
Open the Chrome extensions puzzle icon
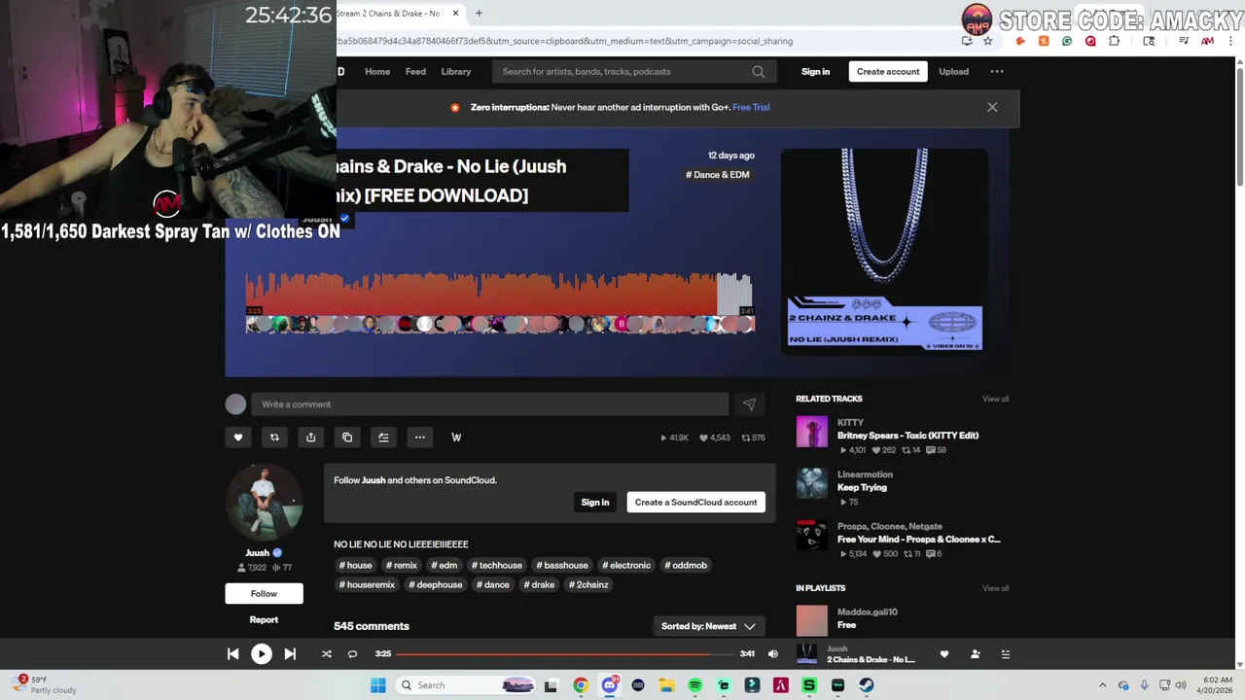pos(1114,41)
